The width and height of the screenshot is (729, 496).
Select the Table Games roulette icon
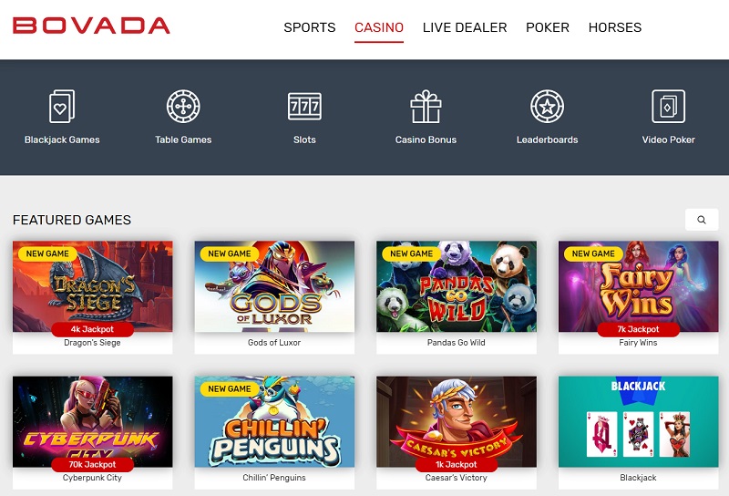pyautogui.click(x=183, y=107)
